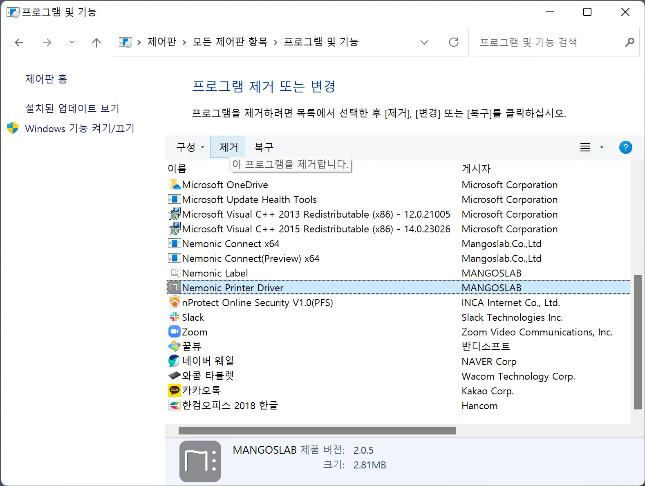Open the 구성 dropdown menu
The image size is (645, 486).
(x=190, y=147)
